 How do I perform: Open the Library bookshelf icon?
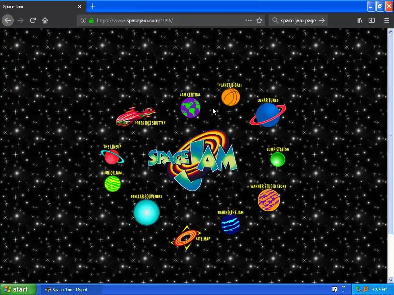[x=359, y=21]
